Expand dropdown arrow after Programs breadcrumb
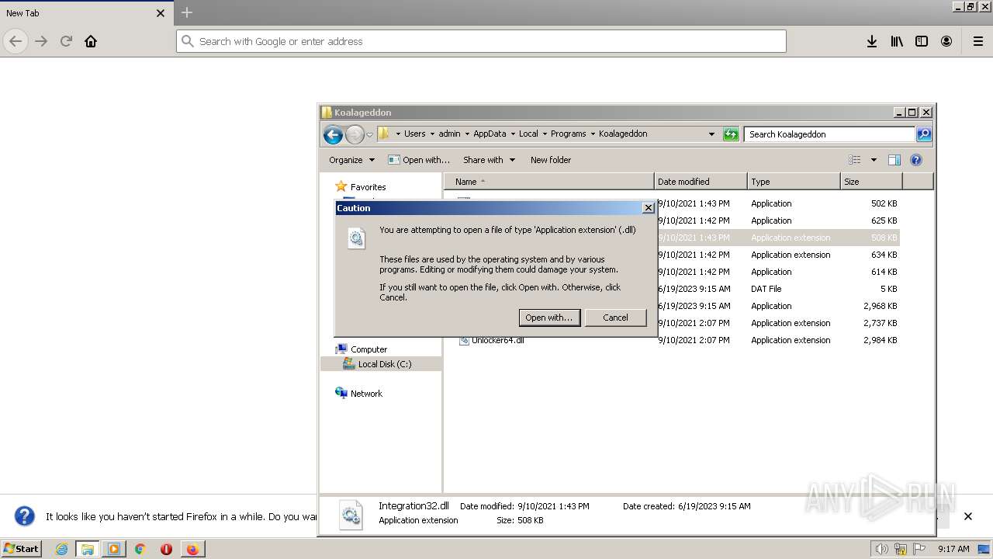Image resolution: width=993 pixels, height=559 pixels. tap(593, 134)
